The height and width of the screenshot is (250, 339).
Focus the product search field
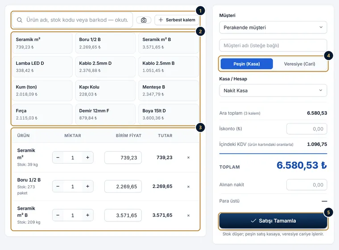pyautogui.click(x=72, y=20)
